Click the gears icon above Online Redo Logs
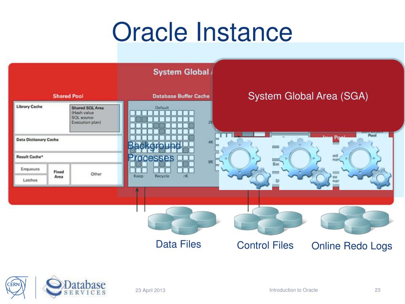Screen dimensions: 405x304 pyautogui.click(x=366, y=163)
